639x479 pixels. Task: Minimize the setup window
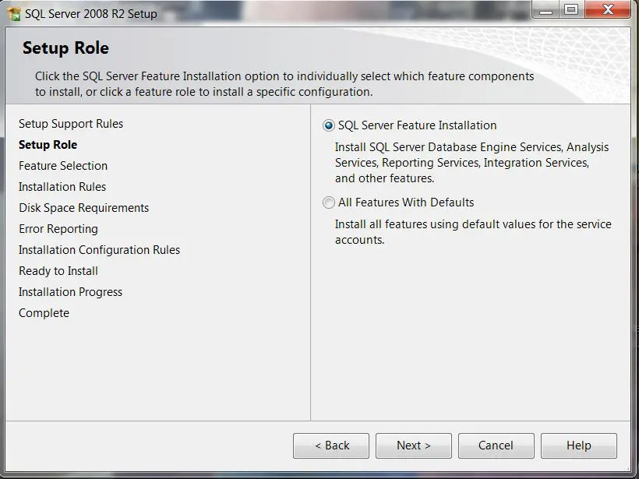pos(547,9)
